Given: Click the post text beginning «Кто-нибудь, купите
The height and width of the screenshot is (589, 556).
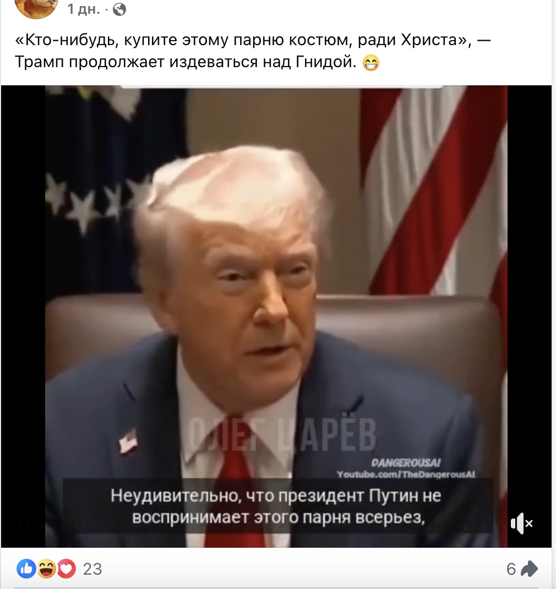Looking at the screenshot, I should tap(253, 51).
